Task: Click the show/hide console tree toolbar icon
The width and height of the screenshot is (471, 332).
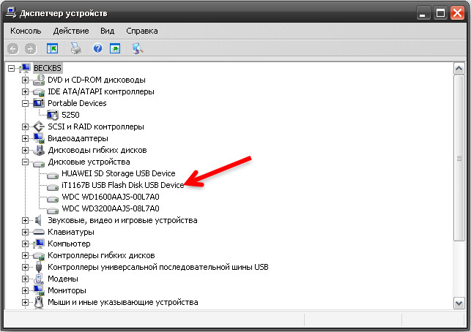Action: pyautogui.click(x=52, y=49)
